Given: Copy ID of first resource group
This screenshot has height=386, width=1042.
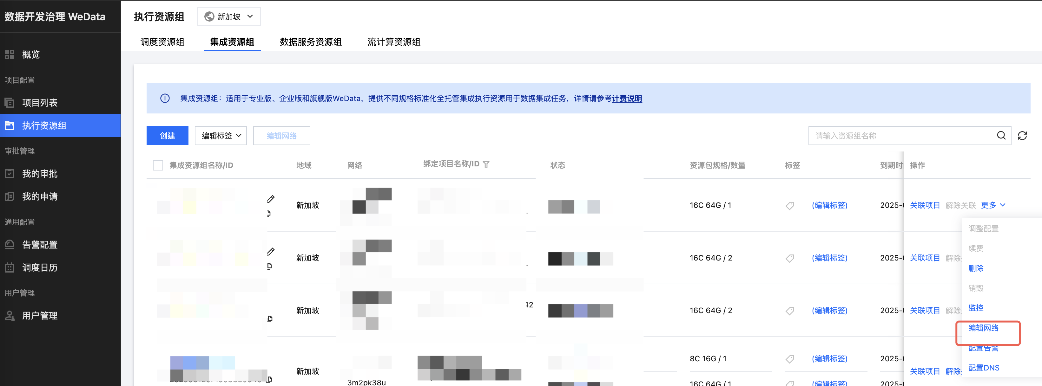Looking at the screenshot, I should (269, 213).
